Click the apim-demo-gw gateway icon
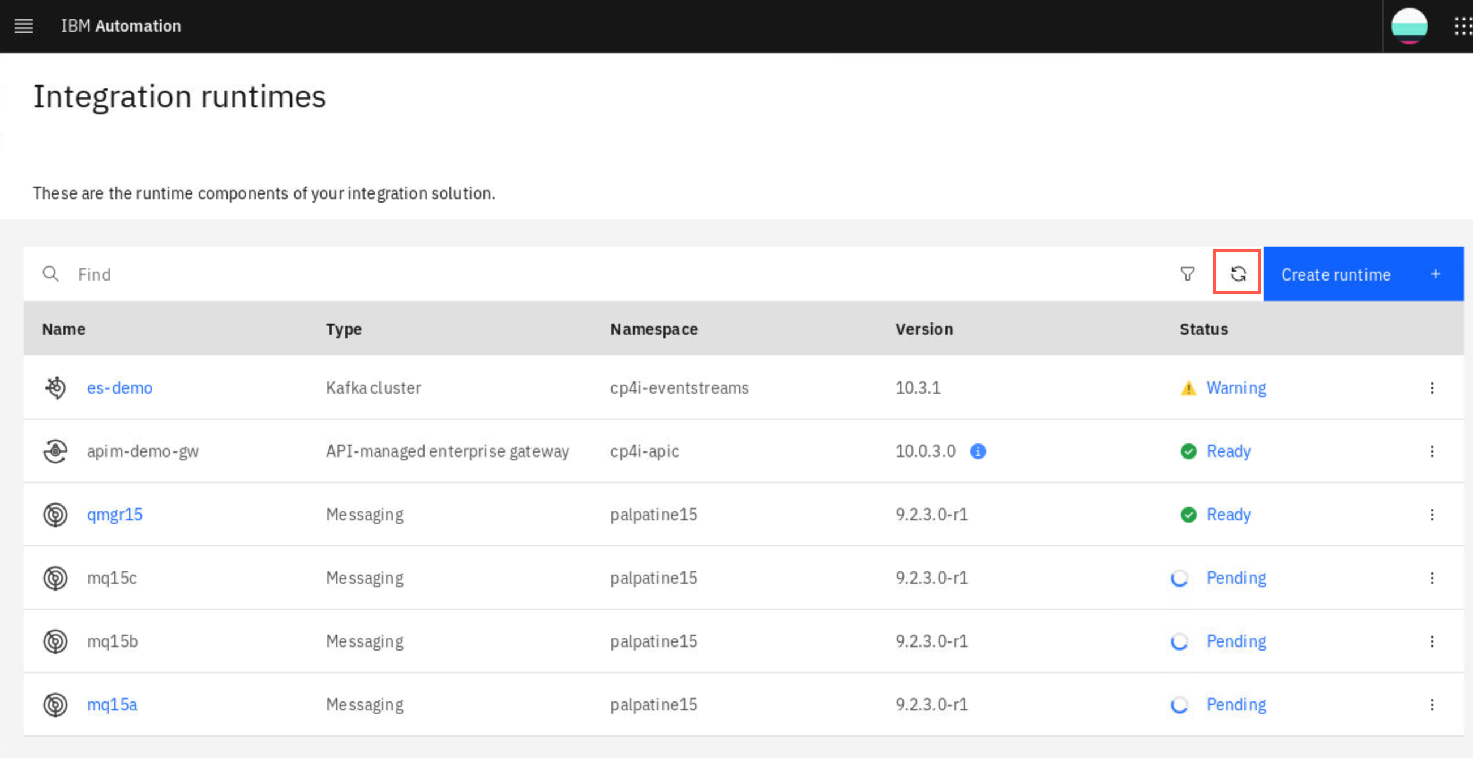The height and width of the screenshot is (758, 1473). tap(55, 451)
